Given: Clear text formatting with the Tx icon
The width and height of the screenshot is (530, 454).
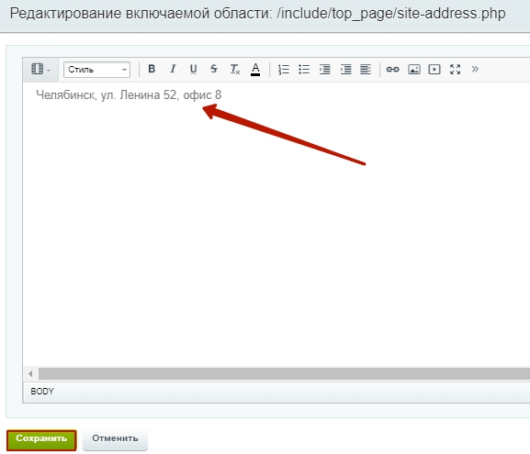Looking at the screenshot, I should (x=234, y=69).
